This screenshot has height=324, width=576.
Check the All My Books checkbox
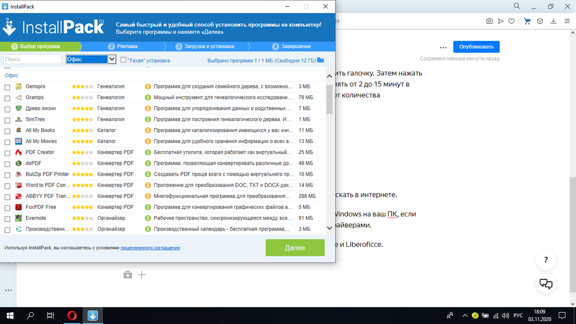pyautogui.click(x=7, y=131)
